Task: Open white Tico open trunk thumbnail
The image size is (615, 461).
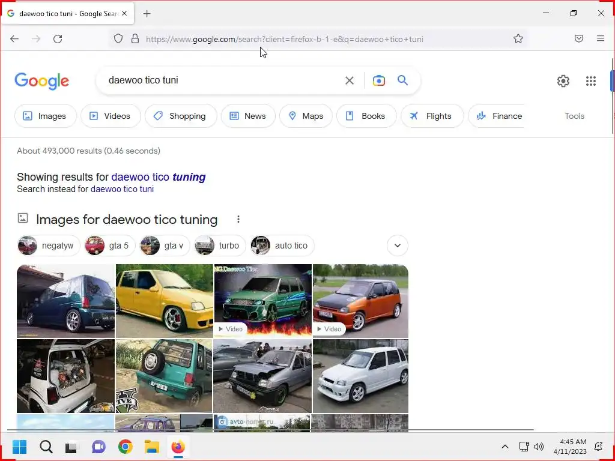Action: pos(66,376)
